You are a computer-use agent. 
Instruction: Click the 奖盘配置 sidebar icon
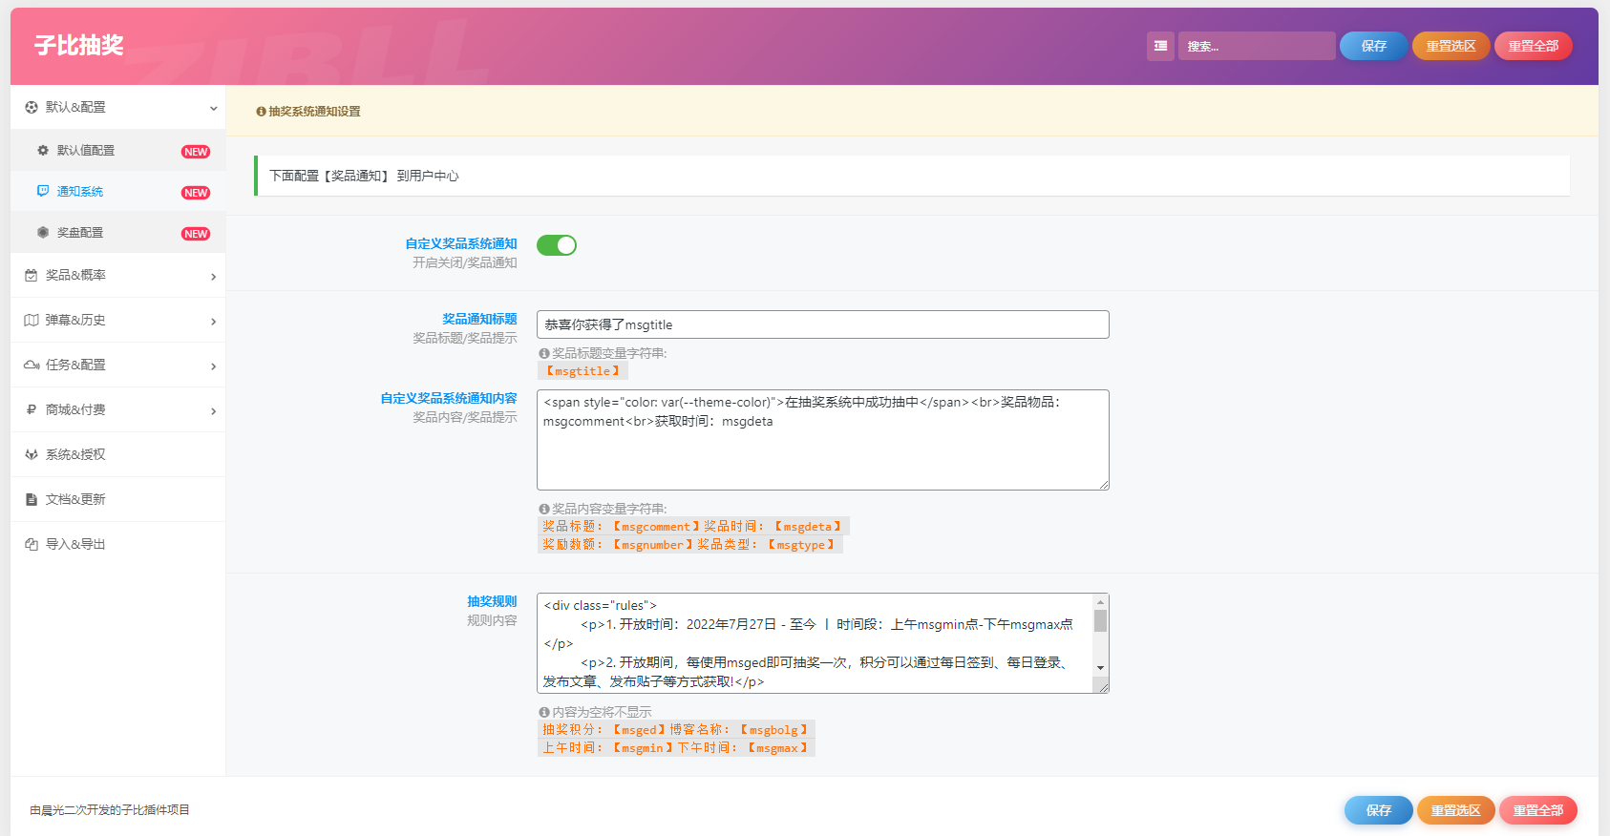[x=43, y=233]
